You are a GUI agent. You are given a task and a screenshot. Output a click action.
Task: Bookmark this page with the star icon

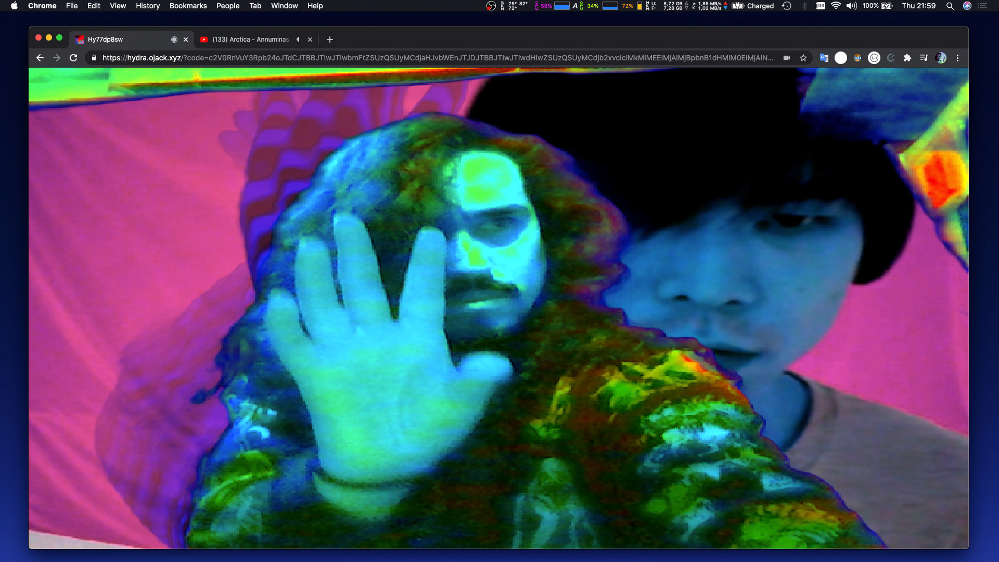click(803, 58)
